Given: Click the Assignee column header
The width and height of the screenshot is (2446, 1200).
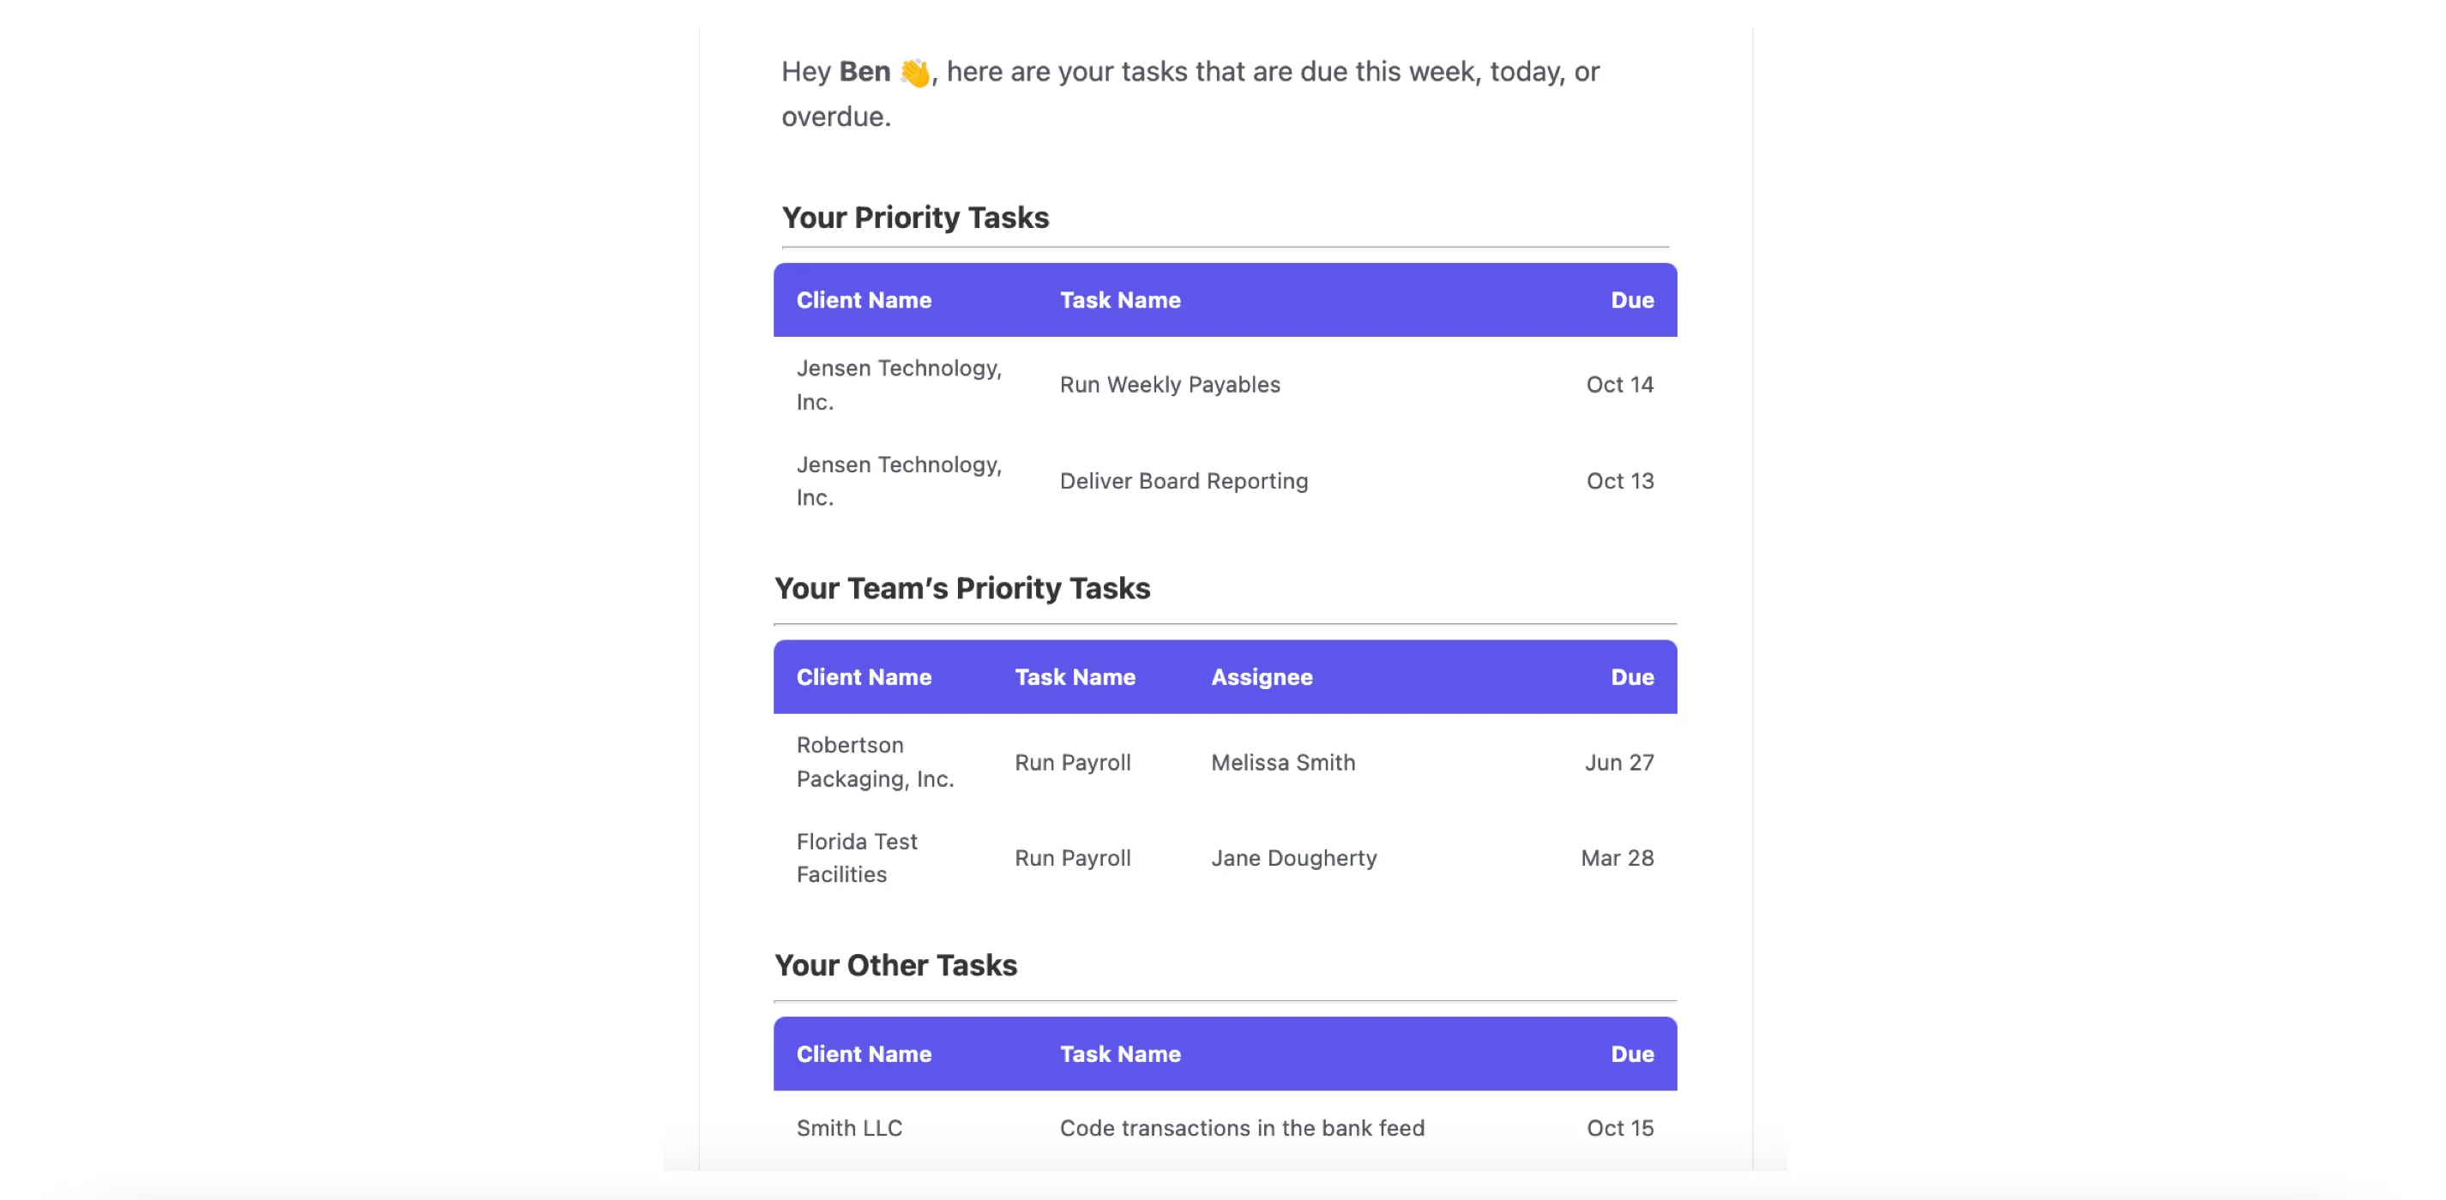Looking at the screenshot, I should (1262, 676).
